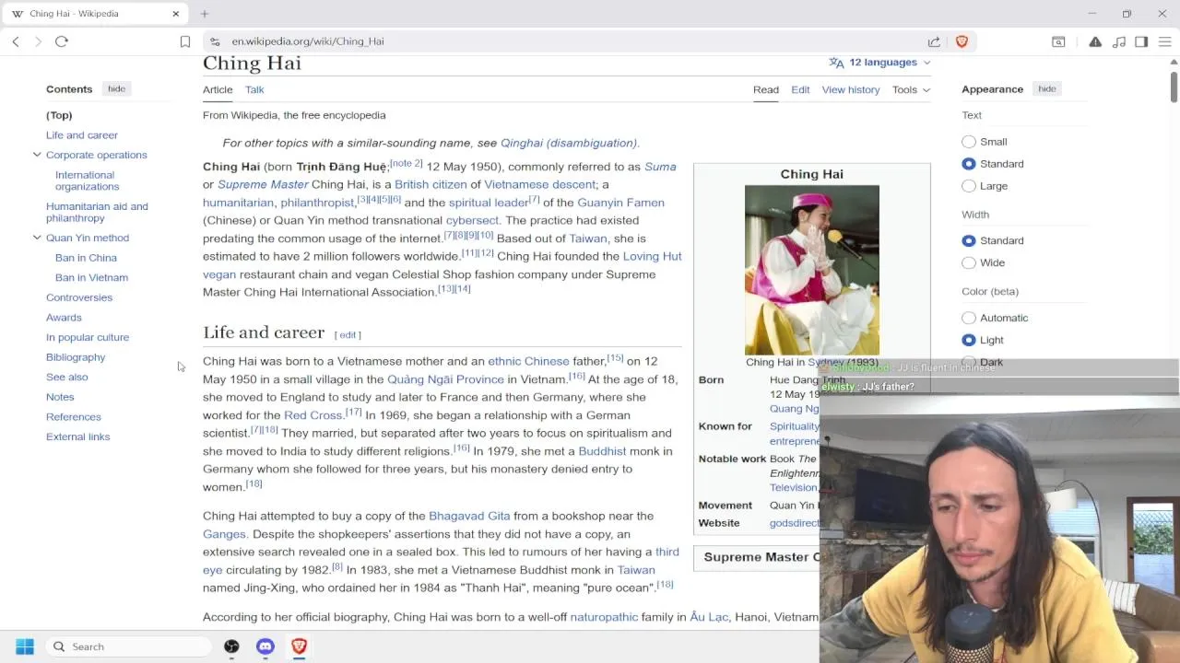This screenshot has width=1180, height=663.
Task: Go to International organizations subsection
Action: (x=87, y=180)
